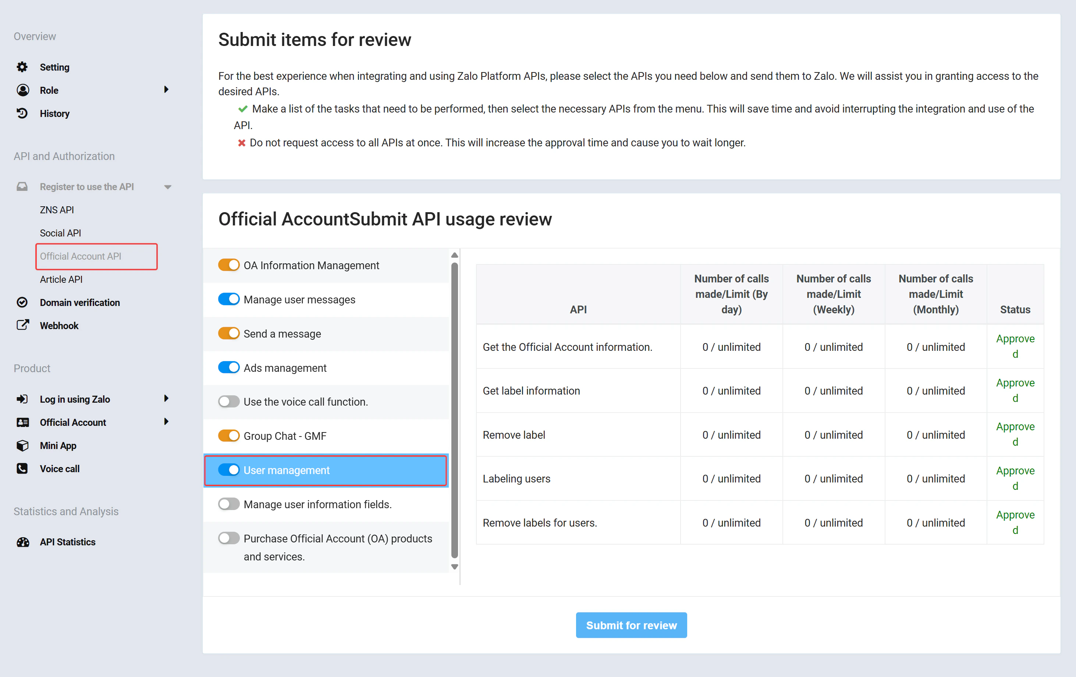Select Official Account API menu item

coord(96,256)
